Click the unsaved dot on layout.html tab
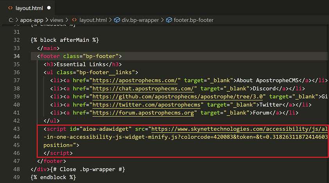The width and height of the screenshot is (329, 183). (x=49, y=8)
